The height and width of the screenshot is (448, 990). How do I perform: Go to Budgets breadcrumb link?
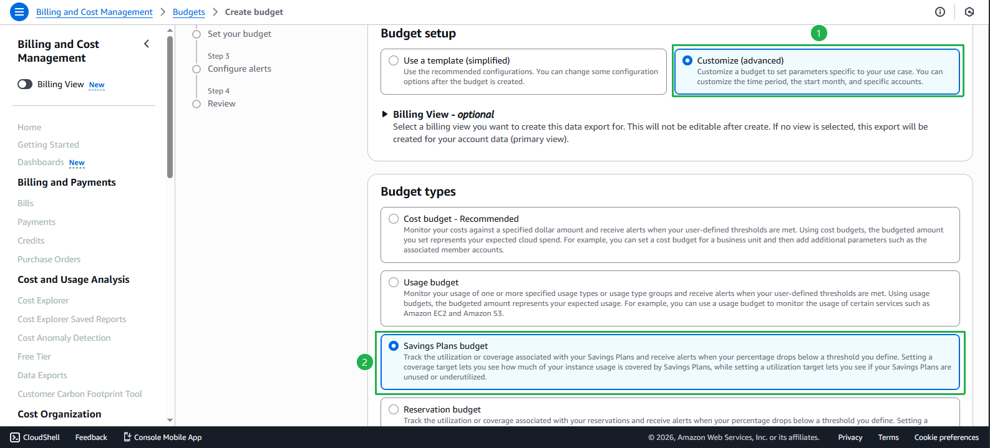pyautogui.click(x=189, y=12)
